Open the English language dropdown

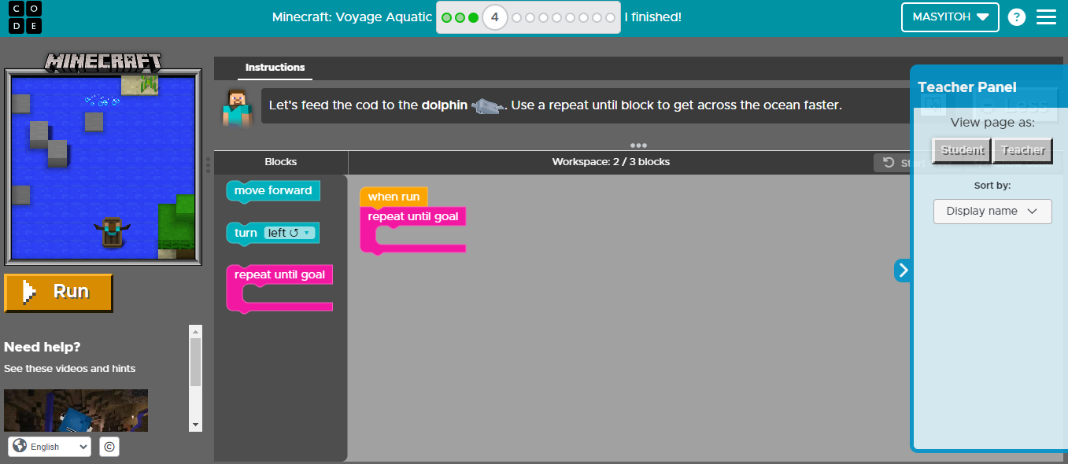coord(50,447)
